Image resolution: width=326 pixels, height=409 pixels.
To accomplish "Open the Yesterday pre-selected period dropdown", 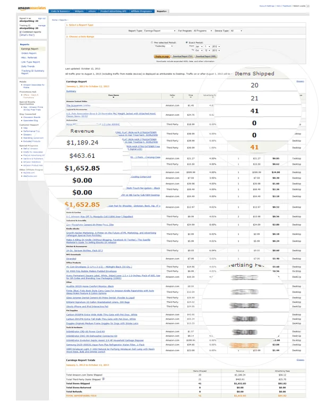I will (164, 46).
